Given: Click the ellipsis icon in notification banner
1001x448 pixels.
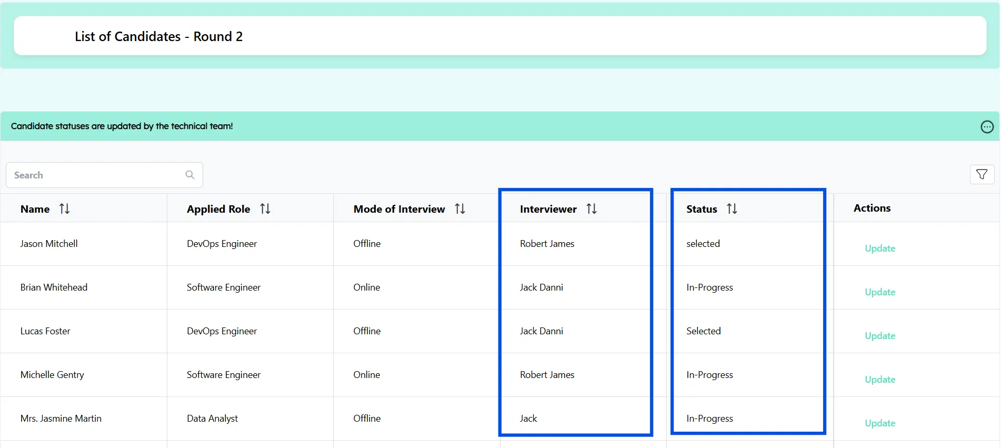Looking at the screenshot, I should click(987, 127).
